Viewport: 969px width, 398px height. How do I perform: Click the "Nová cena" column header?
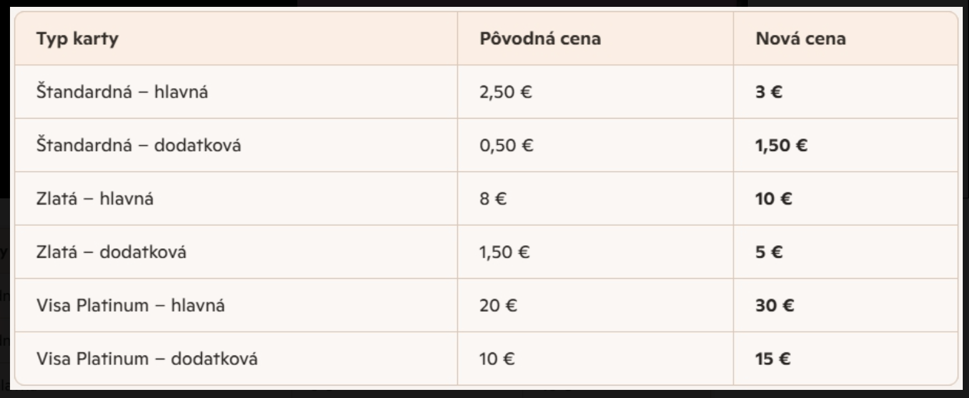click(801, 39)
